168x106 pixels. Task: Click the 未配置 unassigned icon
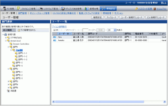point(8,91)
